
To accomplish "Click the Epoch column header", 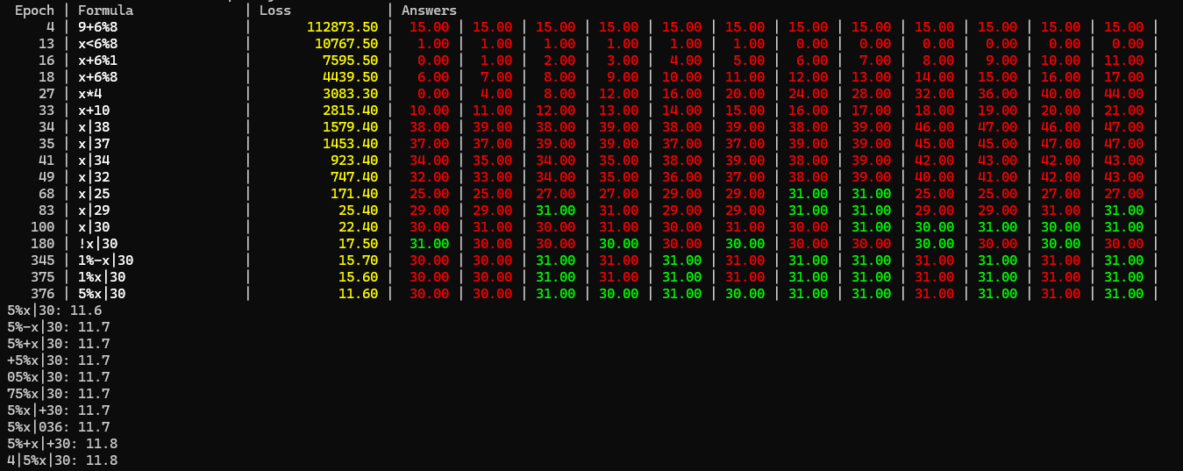I will tap(34, 11).
